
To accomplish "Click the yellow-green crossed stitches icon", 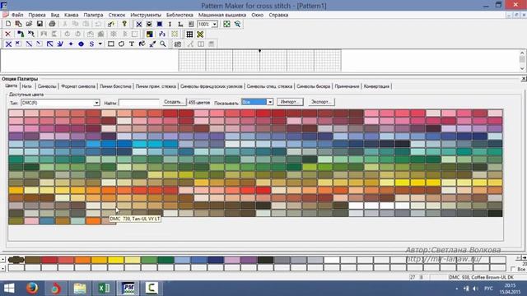I will point(200,35).
